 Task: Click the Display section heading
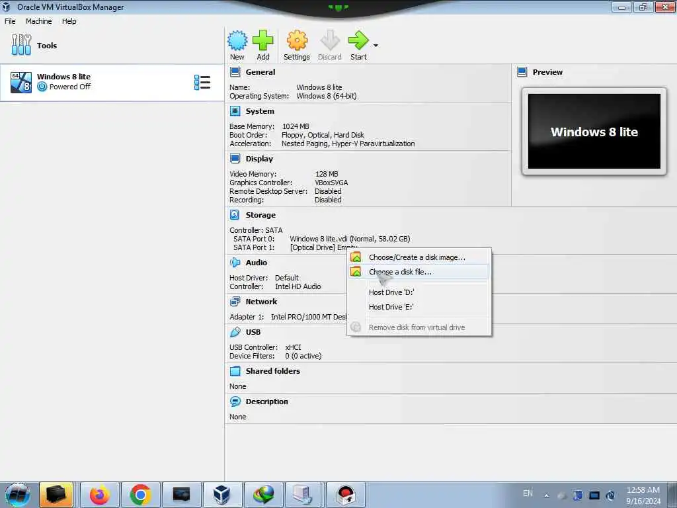(x=259, y=159)
